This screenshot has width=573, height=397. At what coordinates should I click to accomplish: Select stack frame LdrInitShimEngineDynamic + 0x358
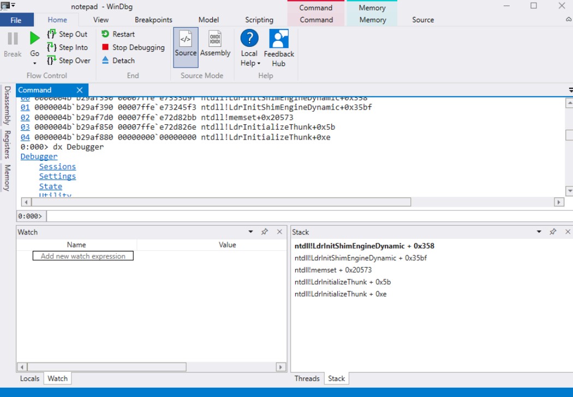point(365,246)
